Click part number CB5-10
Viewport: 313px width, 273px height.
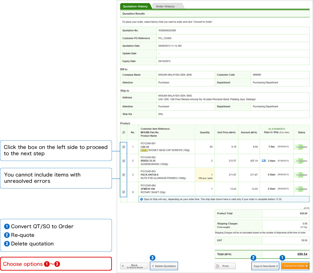[145, 147]
